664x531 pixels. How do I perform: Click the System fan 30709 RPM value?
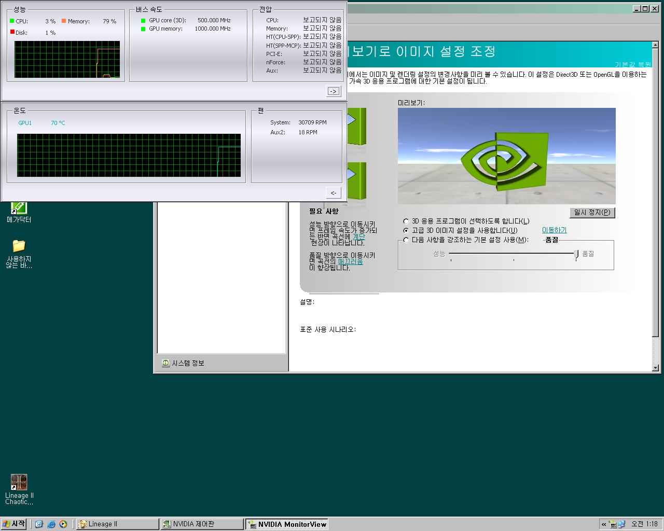312,122
